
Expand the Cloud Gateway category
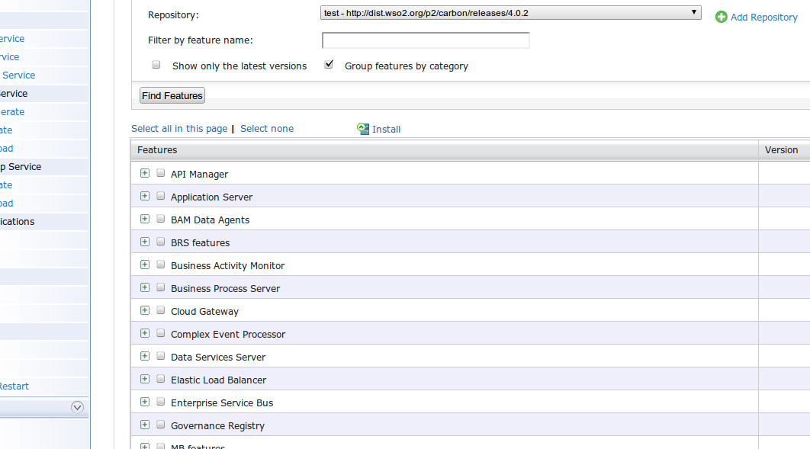click(x=145, y=310)
